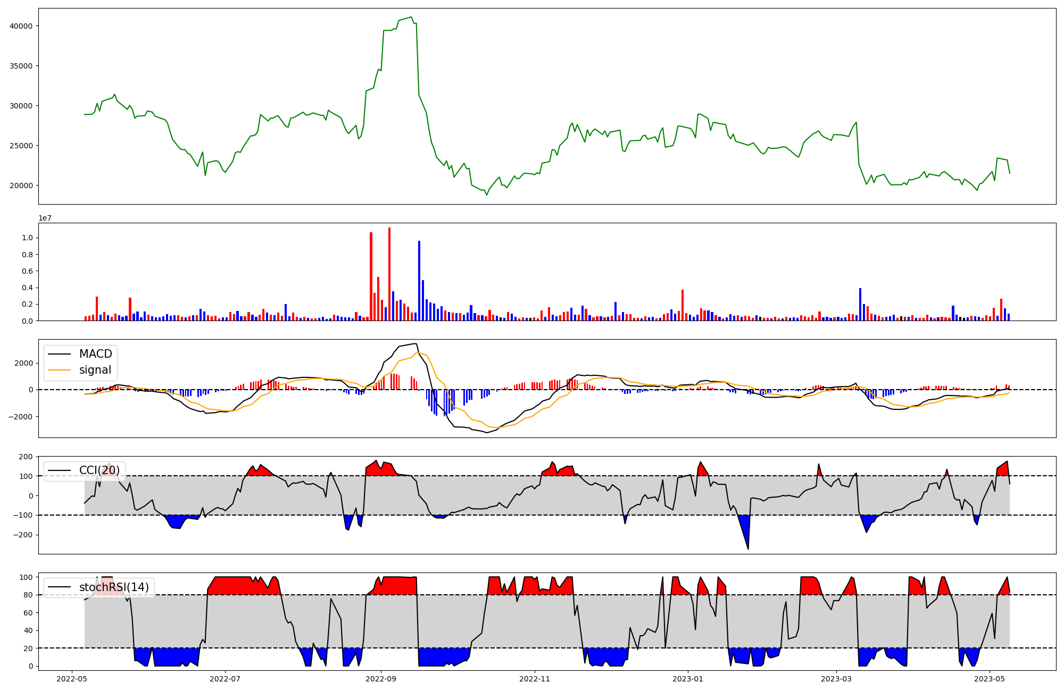This screenshot has height=691, width=1064.
Task: Click the 2023-05 date tick label
Action: 990,679
